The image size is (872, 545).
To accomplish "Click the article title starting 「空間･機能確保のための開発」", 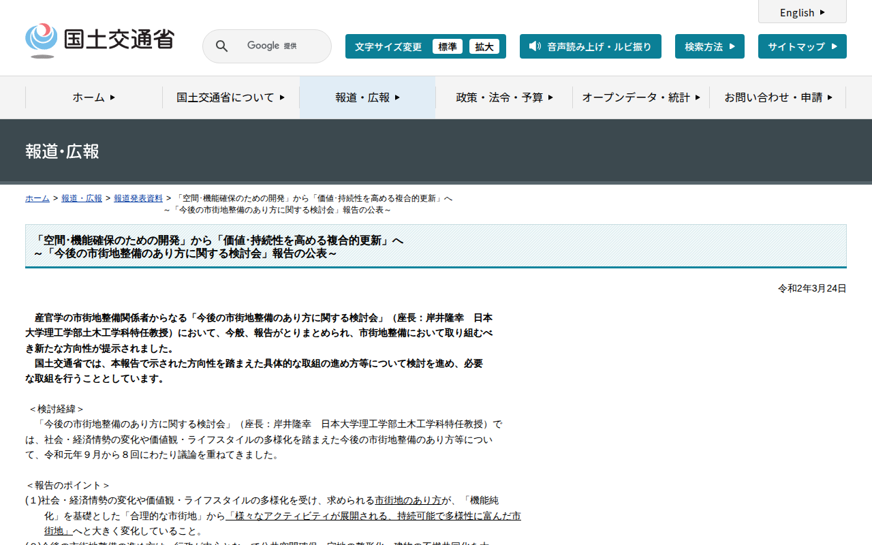I will pyautogui.click(x=219, y=247).
